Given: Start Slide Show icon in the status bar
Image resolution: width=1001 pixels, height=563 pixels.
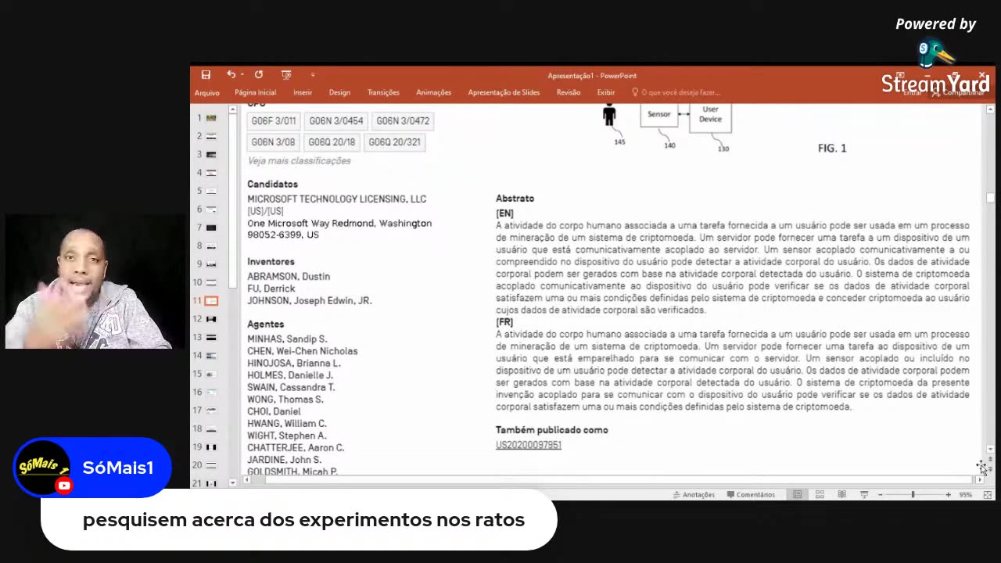Looking at the screenshot, I should (x=864, y=495).
